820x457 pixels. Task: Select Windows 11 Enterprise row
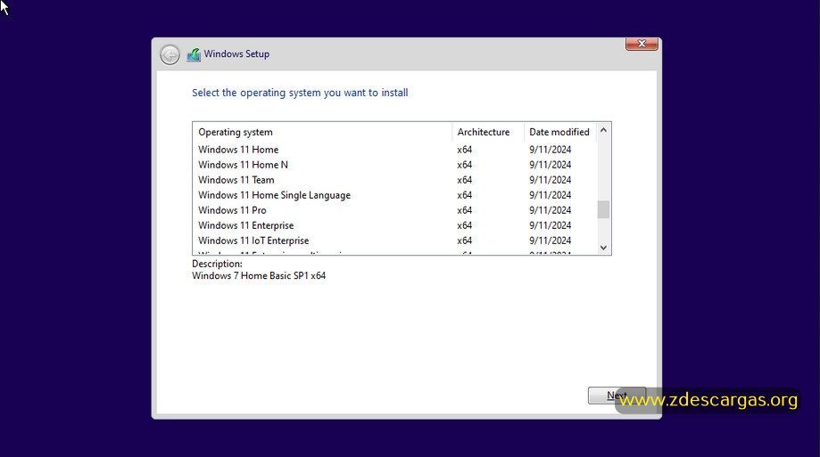(395, 225)
